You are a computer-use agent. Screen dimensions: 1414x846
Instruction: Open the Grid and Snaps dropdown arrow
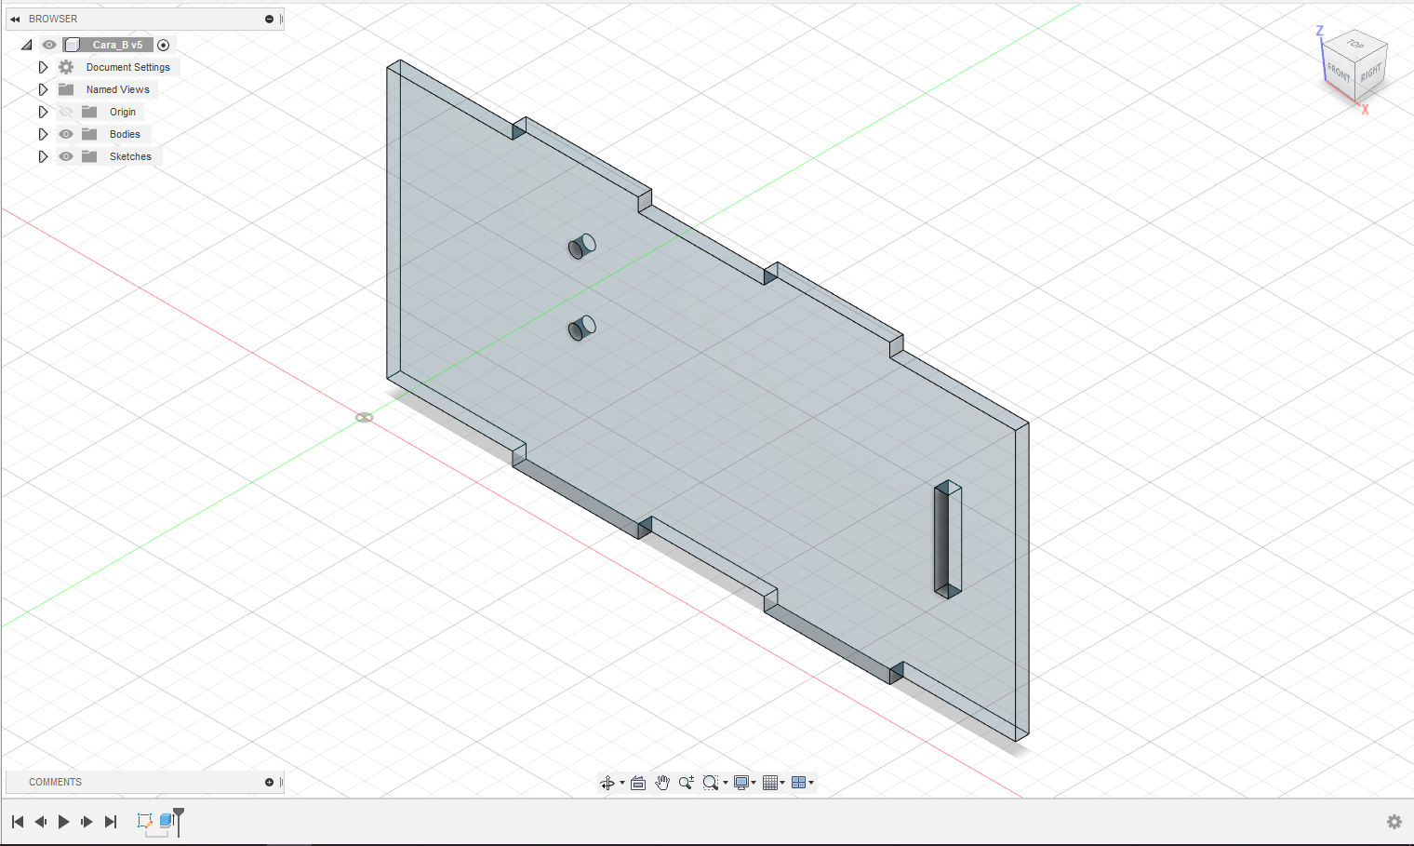click(782, 783)
